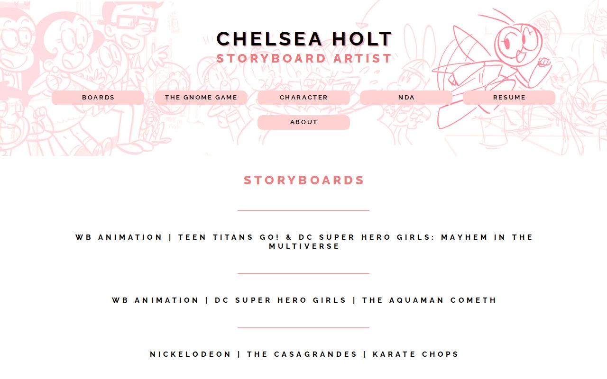607x379 pixels.
Task: Click the divider above the Karate Chops title
Action: (303, 327)
